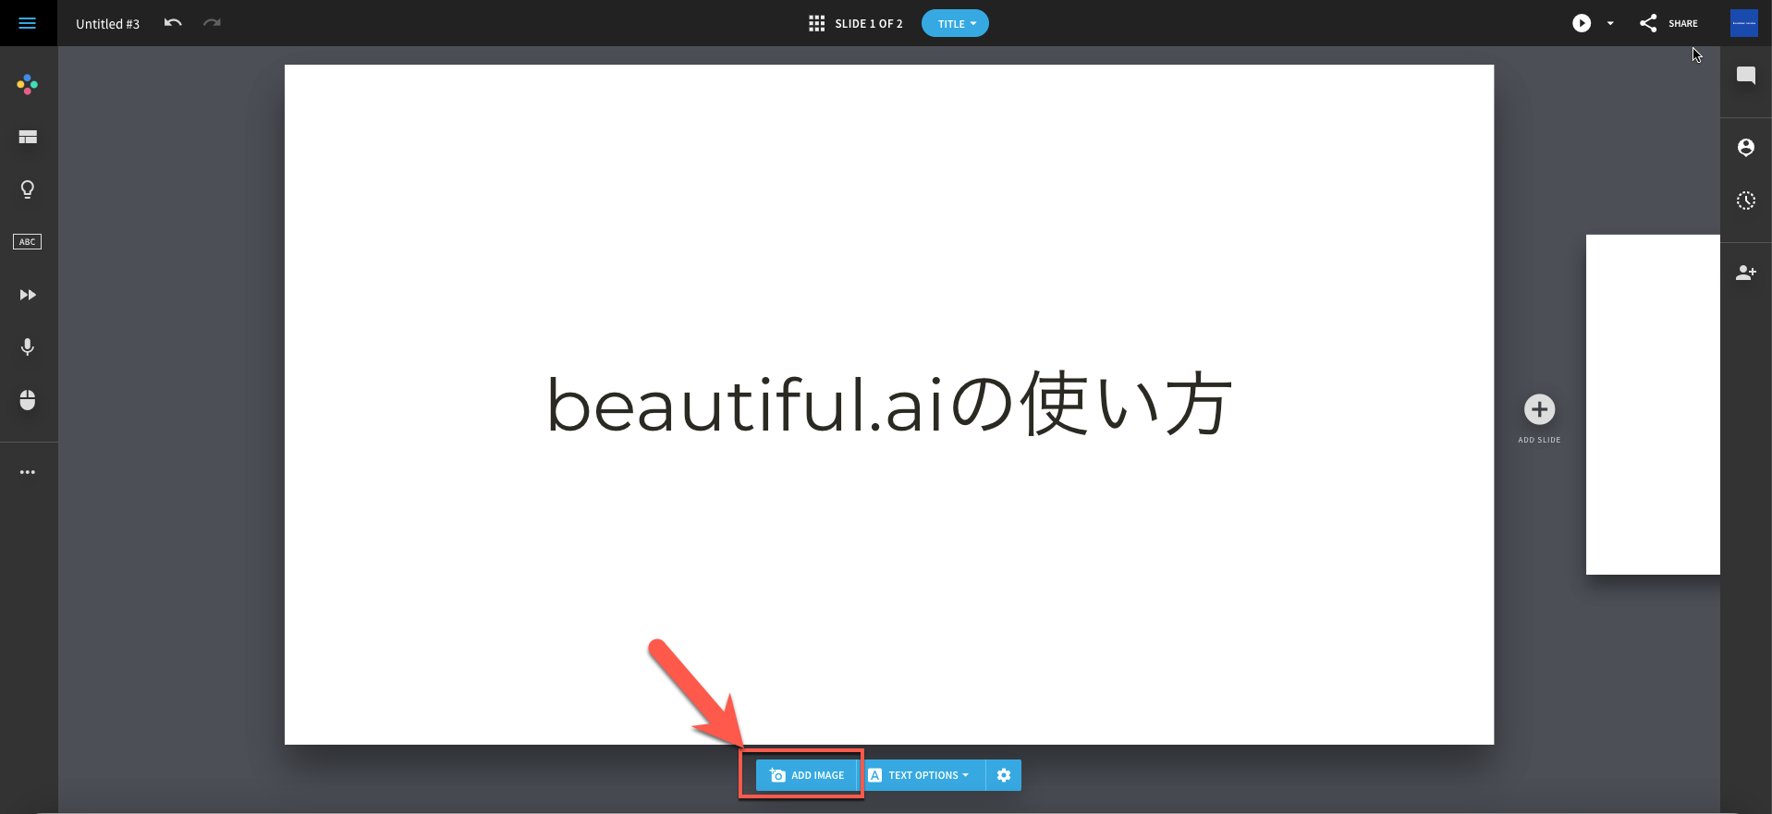Expand the TITLE layout dropdown
The height and width of the screenshot is (814, 1772).
[x=955, y=24]
